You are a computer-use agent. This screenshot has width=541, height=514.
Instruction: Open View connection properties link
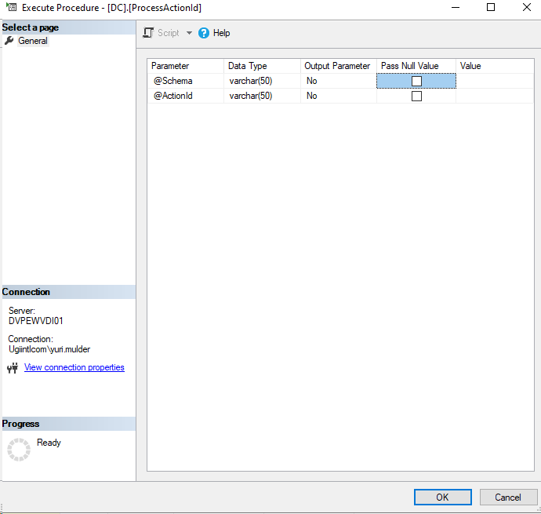click(x=74, y=367)
